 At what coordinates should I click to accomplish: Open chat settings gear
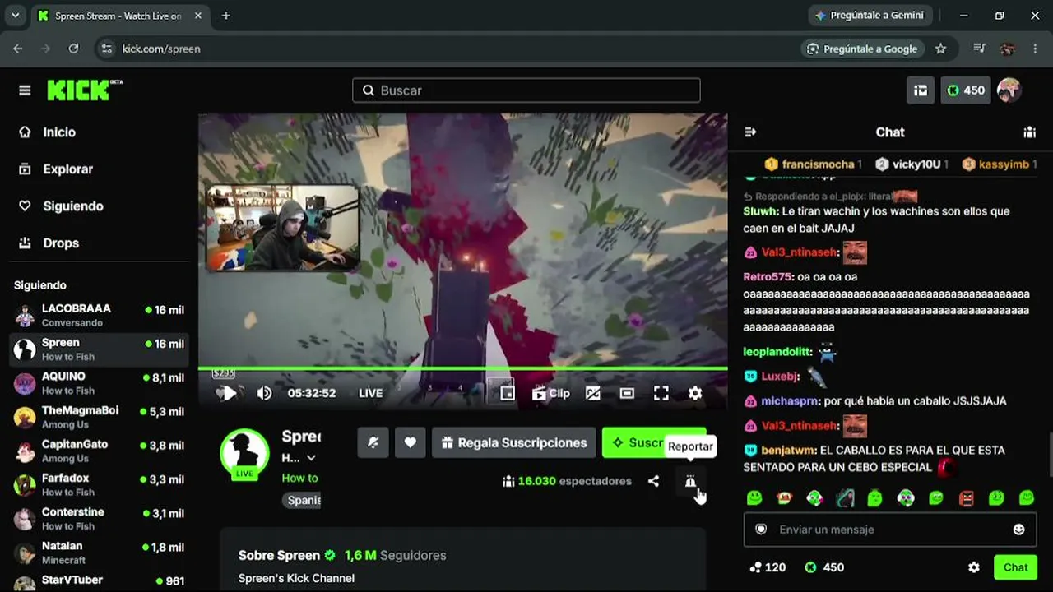[x=974, y=567]
